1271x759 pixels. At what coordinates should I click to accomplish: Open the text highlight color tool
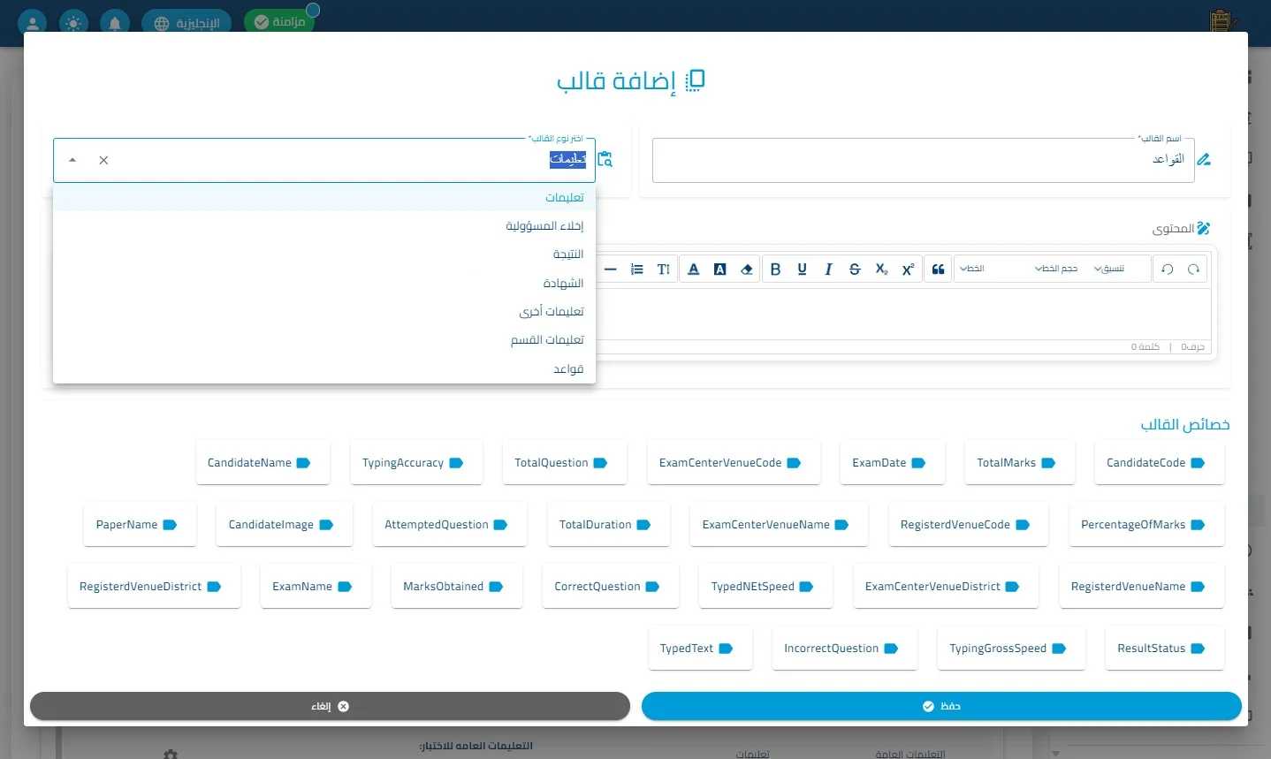pos(720,269)
